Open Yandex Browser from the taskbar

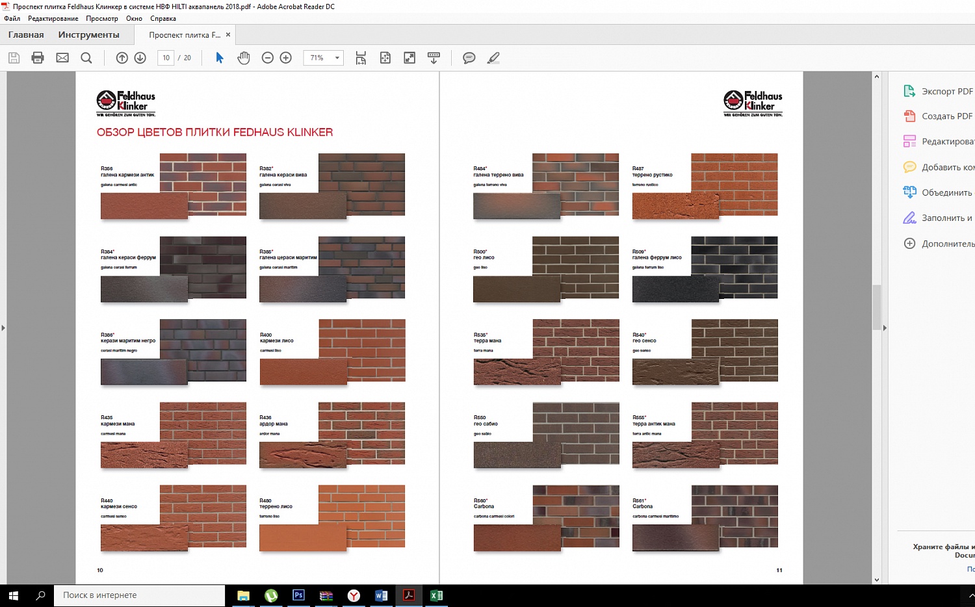354,595
